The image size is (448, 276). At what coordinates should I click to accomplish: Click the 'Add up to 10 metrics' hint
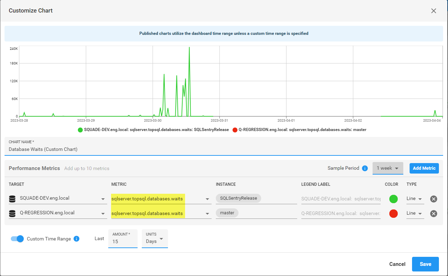[x=87, y=169]
